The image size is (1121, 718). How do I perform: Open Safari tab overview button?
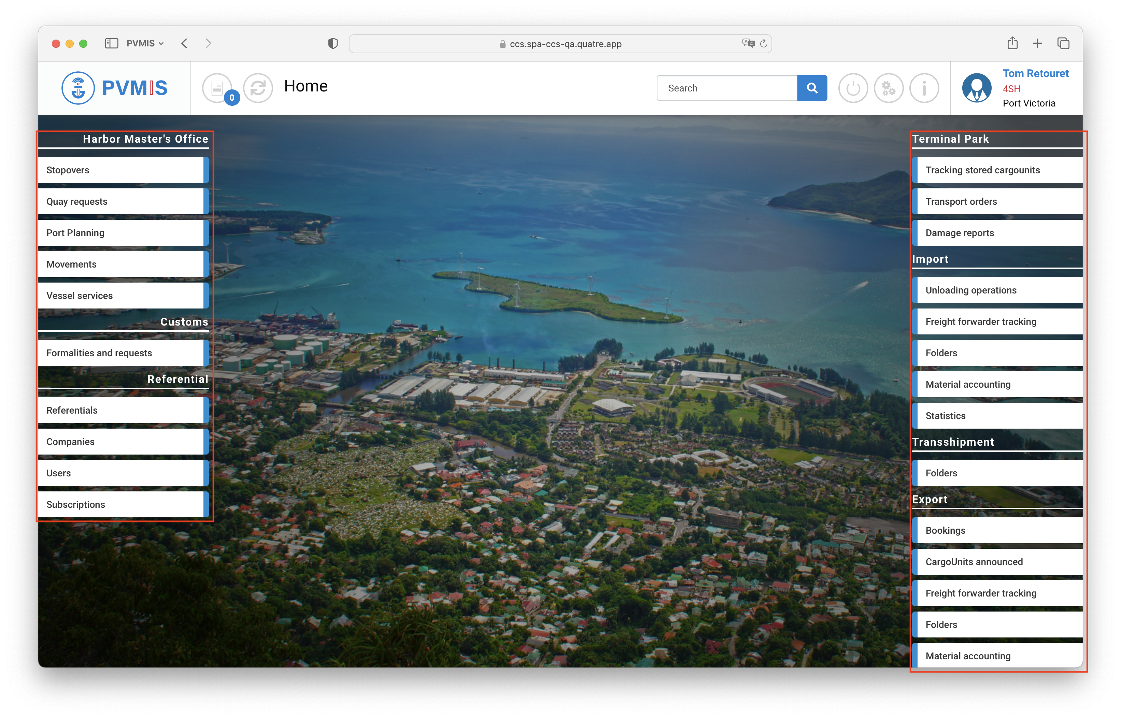click(1063, 43)
